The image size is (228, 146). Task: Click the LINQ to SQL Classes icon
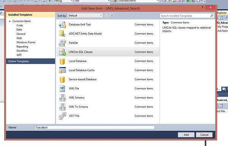click(62, 52)
